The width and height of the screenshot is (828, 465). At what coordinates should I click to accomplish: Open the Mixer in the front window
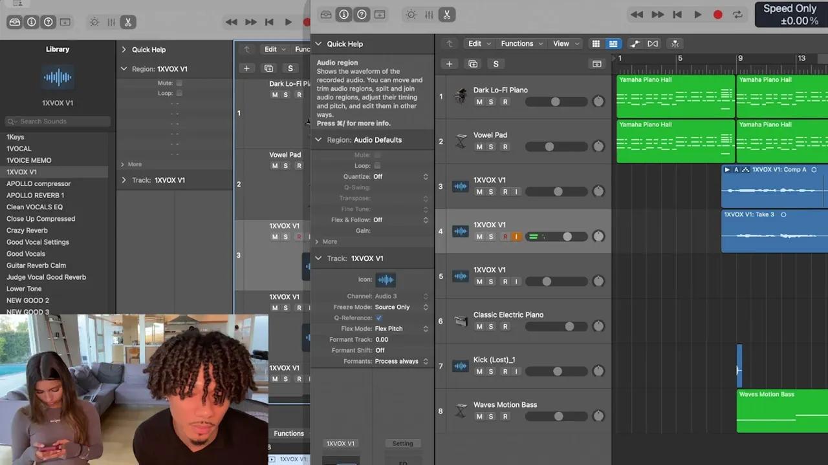pos(429,14)
